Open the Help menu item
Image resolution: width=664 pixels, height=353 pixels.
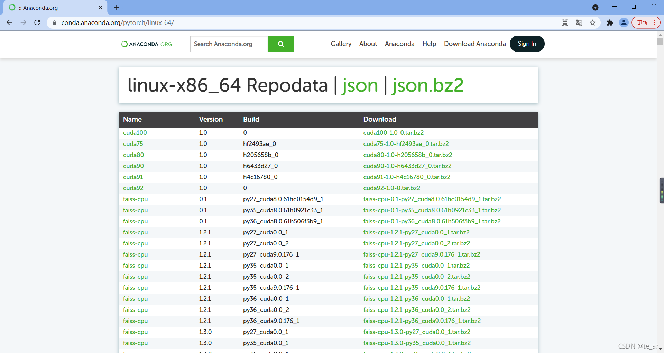pyautogui.click(x=429, y=44)
